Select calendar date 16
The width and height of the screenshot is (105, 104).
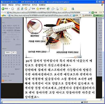coord(11,63)
